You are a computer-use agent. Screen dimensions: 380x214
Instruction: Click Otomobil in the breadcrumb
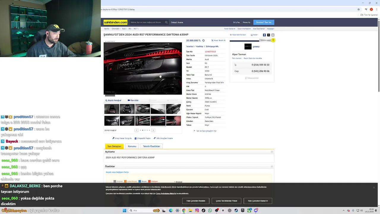pos(115,29)
